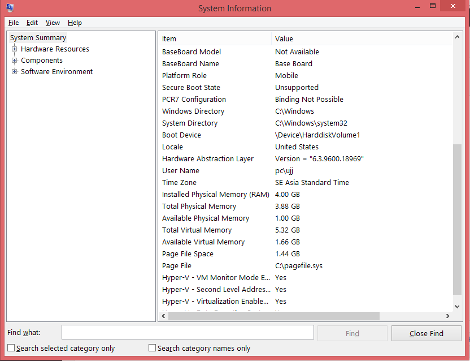The image size is (470, 361).
Task: Click the Close Find button
Action: tap(426, 333)
